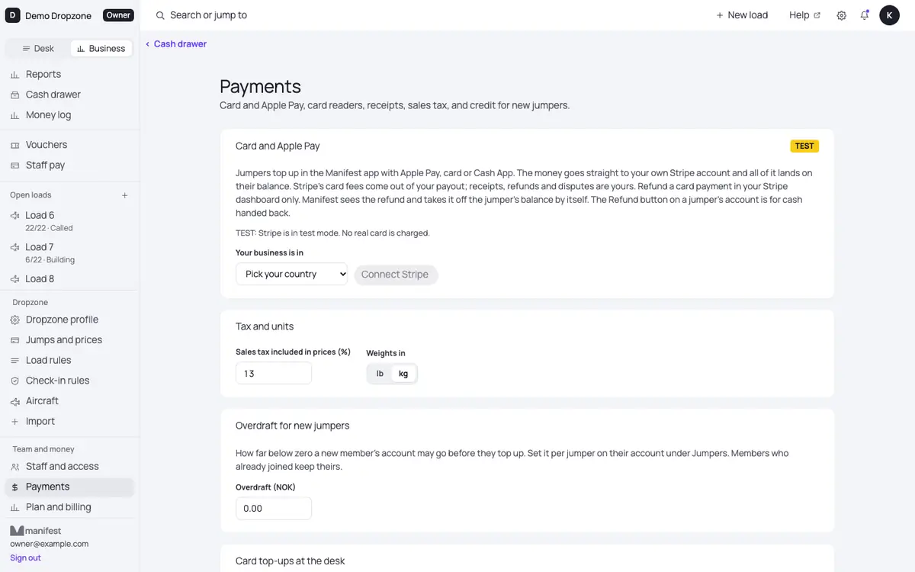915x572 pixels.
Task: Click the Sales tax percentage field
Action: click(x=274, y=374)
